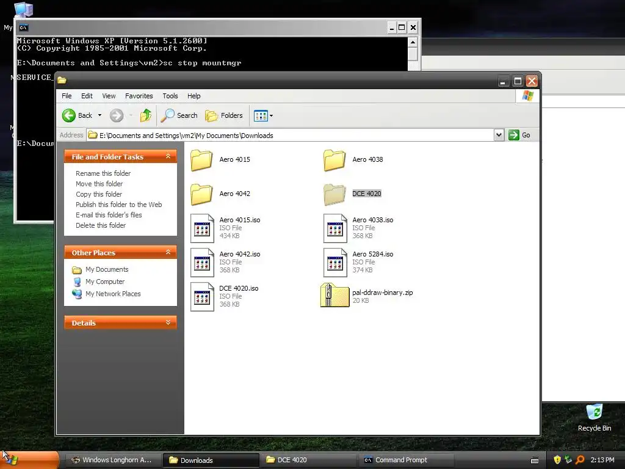The height and width of the screenshot is (469, 625).
Task: Click Publish this folder to the Web
Action: pos(119,205)
